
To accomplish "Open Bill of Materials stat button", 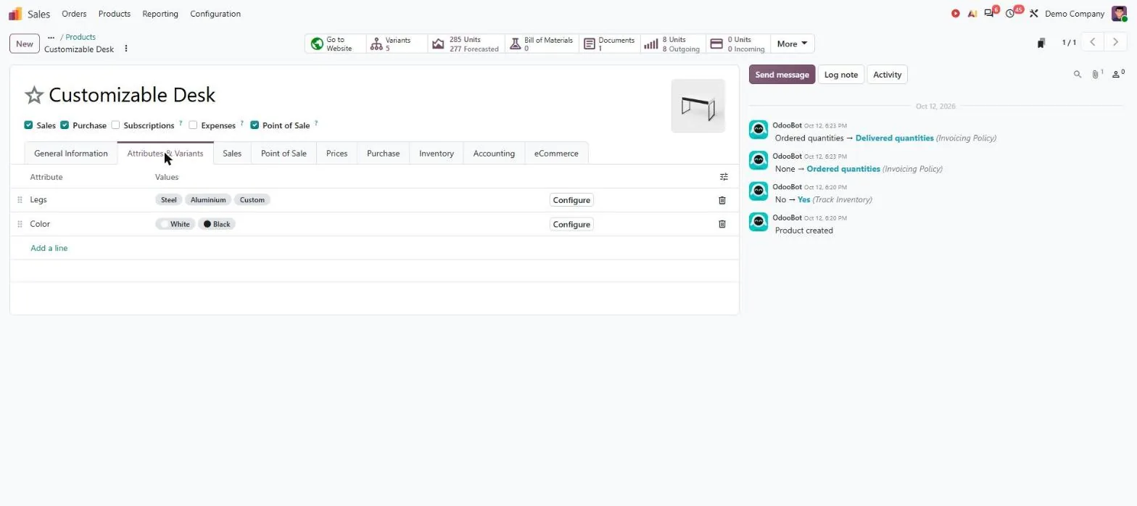I will pyautogui.click(x=541, y=43).
